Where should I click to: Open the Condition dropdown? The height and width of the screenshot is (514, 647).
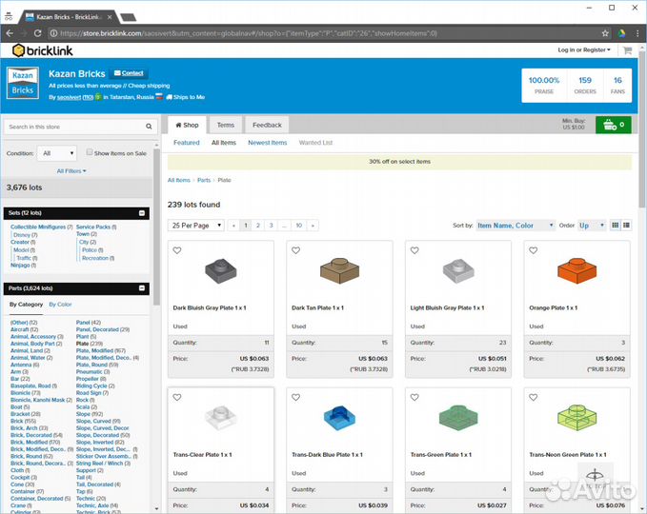click(x=57, y=152)
